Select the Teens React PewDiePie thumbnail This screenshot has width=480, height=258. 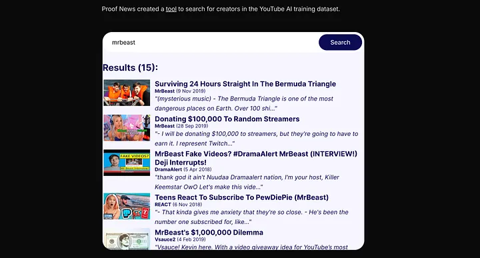point(127,206)
